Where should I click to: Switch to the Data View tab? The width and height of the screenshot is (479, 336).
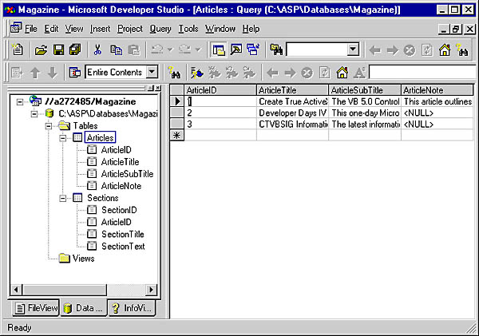(83, 307)
